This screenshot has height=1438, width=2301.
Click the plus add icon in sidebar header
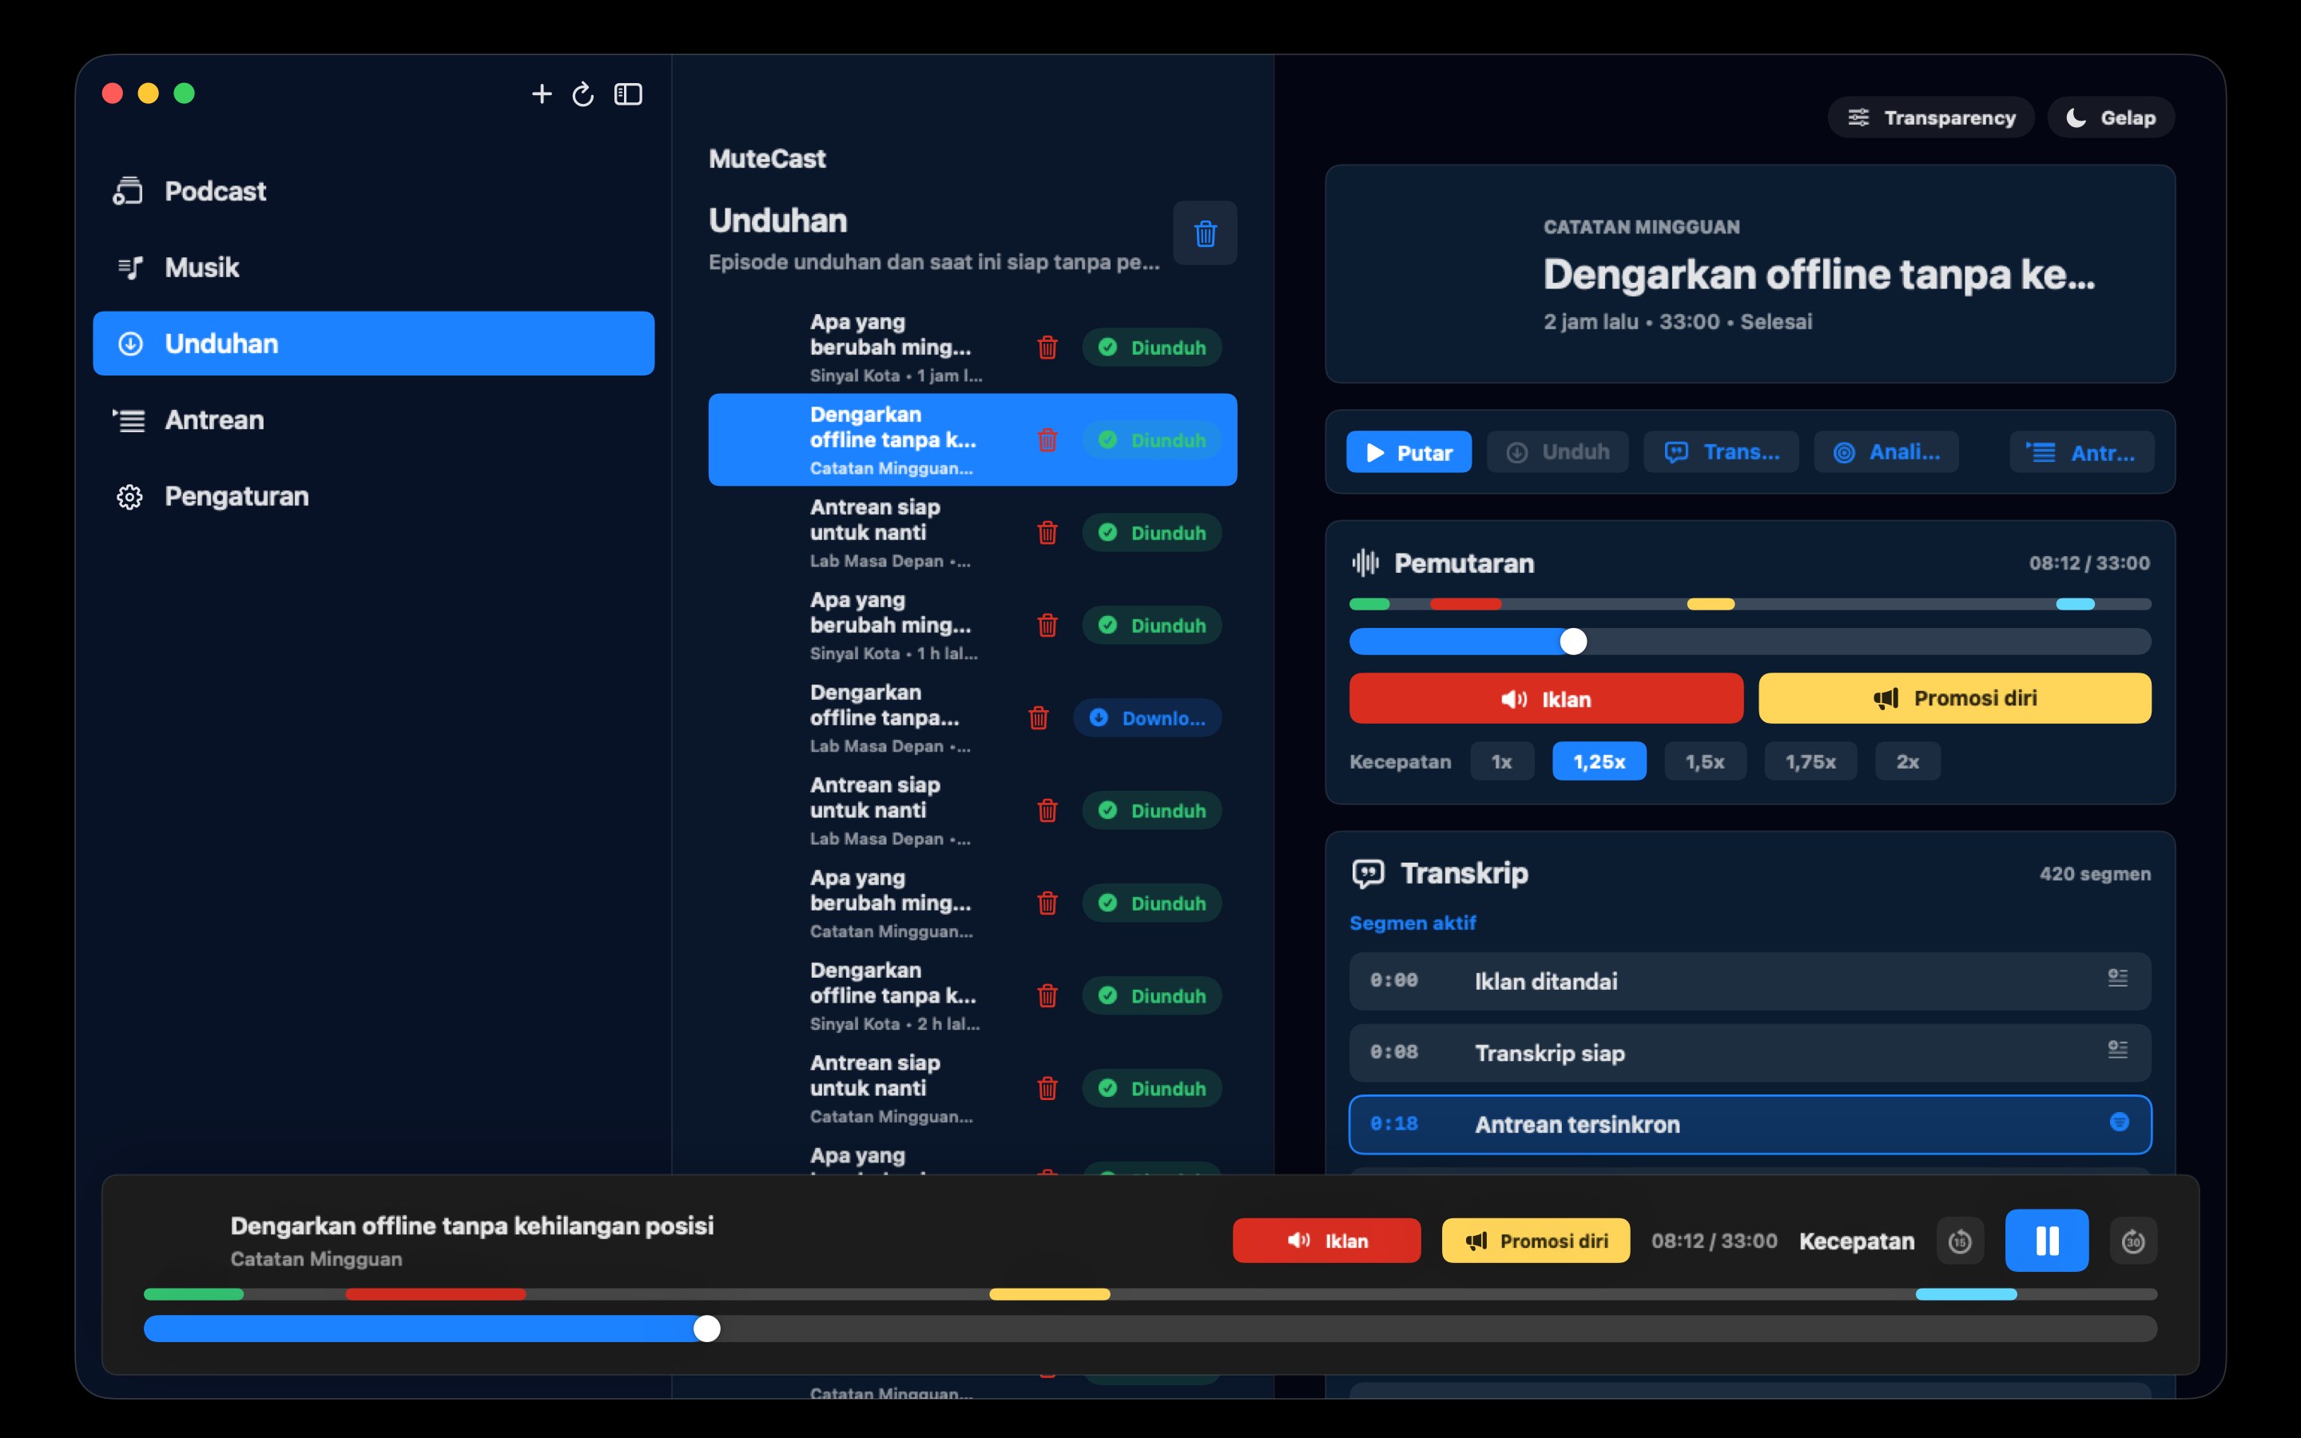542,94
